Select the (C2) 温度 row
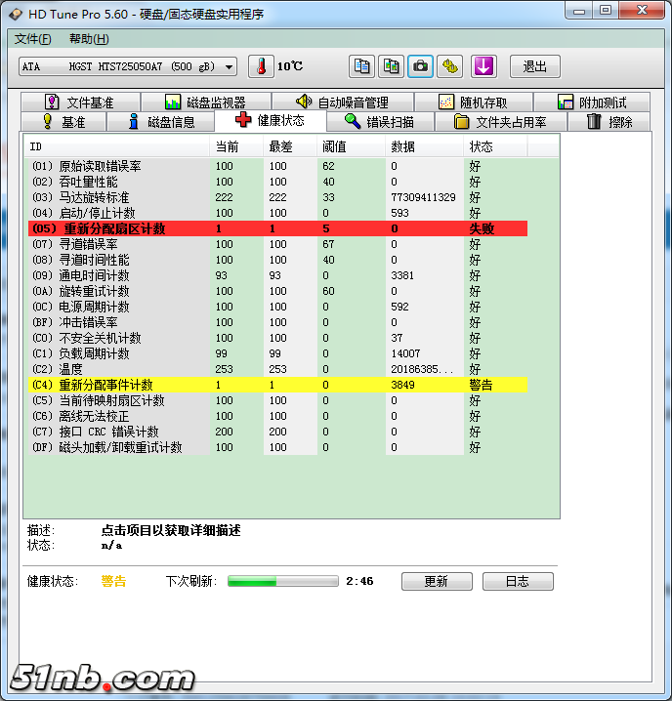Screen dimensions: 672x701 click(x=277, y=369)
